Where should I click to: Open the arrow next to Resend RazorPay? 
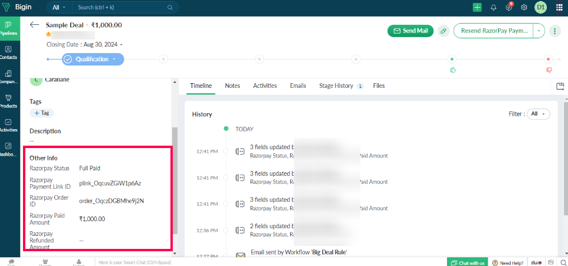(539, 31)
